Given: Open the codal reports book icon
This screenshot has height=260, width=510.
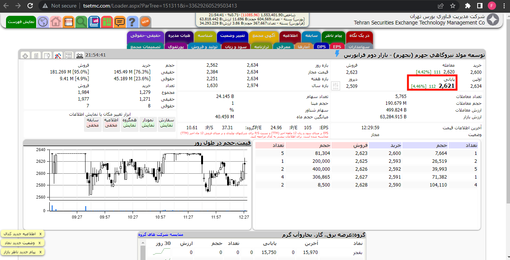Looking at the screenshot, I should (x=94, y=21).
